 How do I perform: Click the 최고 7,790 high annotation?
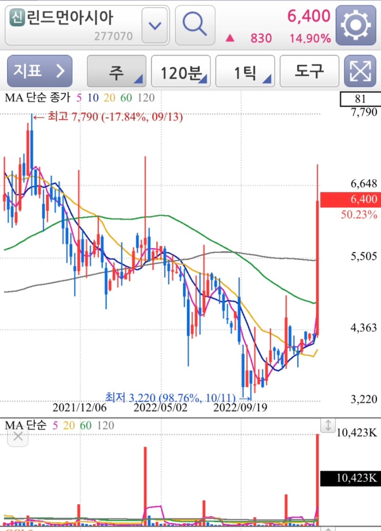coord(108,117)
